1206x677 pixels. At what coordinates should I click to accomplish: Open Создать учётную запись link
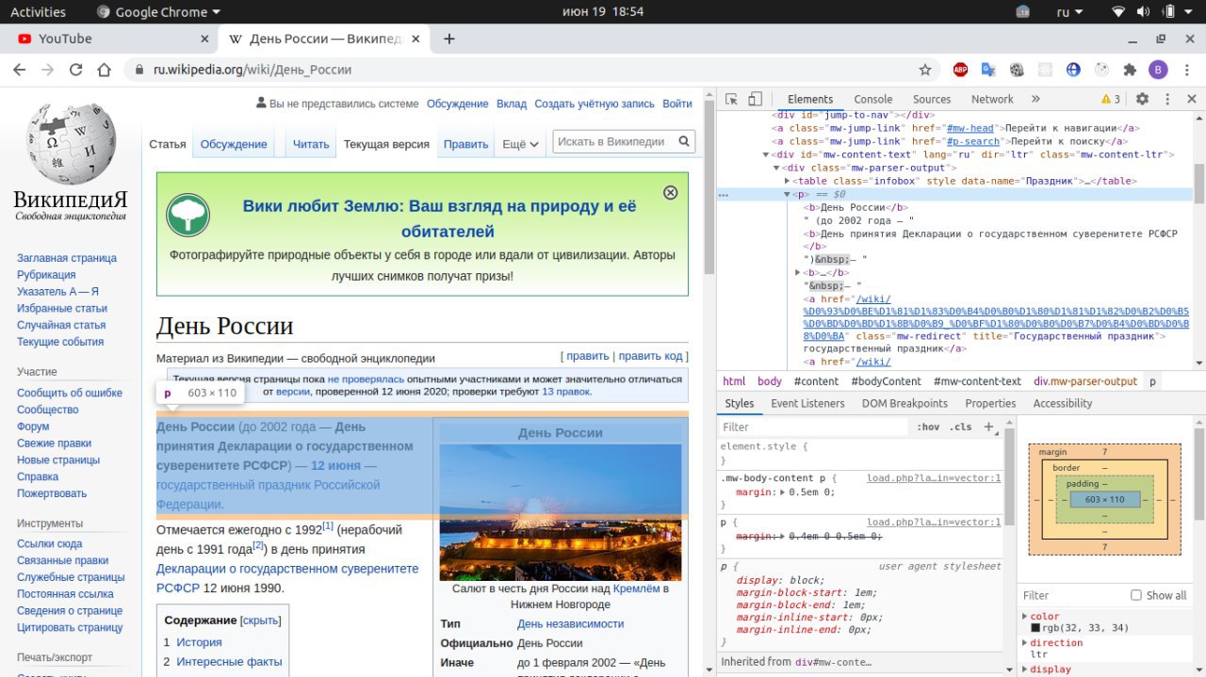[595, 104]
